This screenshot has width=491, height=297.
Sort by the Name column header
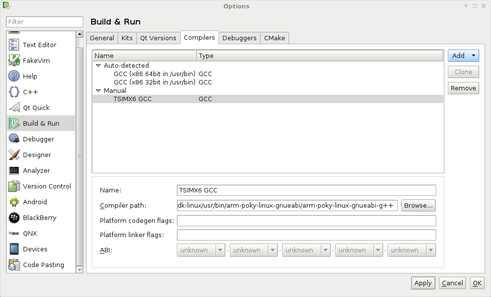click(145, 55)
